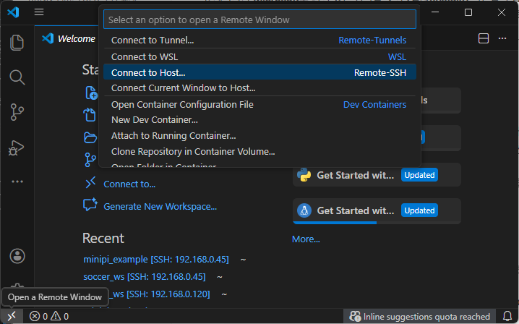
Task: Click the Connect to... link
Action: point(129,184)
